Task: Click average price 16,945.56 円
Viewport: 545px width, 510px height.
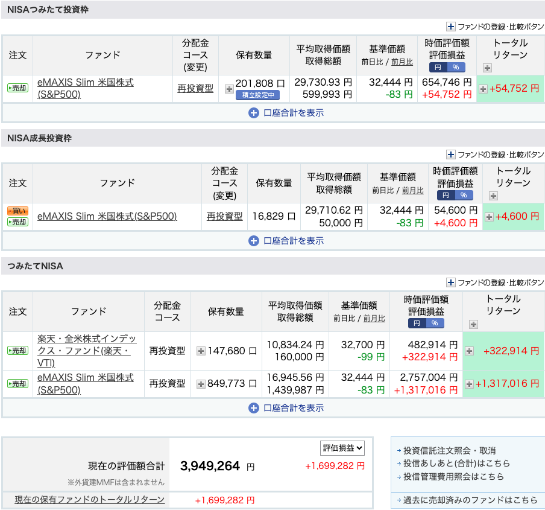Action: click(295, 377)
